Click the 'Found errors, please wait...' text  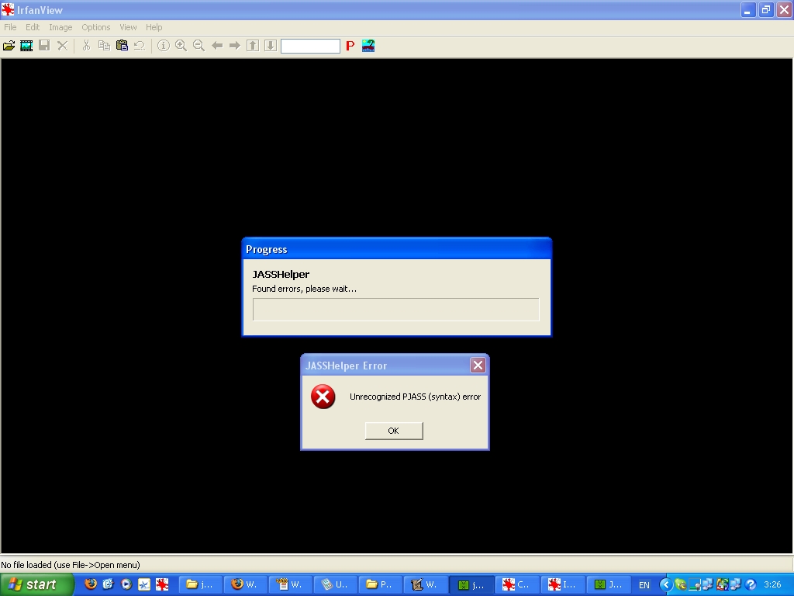[304, 289]
